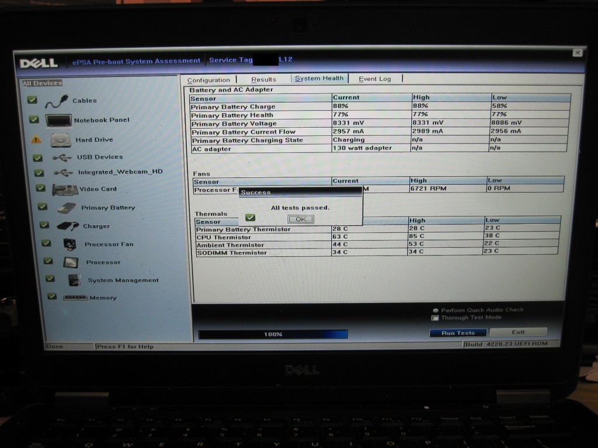Screen dimensions: 598x448
Task: Select the Processor chip icon
Action: click(71, 262)
